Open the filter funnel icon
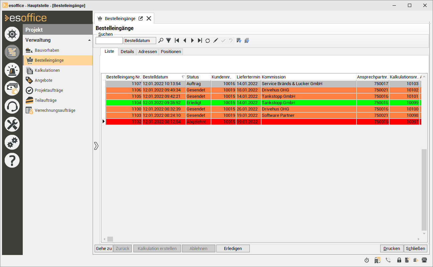The width and height of the screenshot is (433, 267). [x=169, y=40]
